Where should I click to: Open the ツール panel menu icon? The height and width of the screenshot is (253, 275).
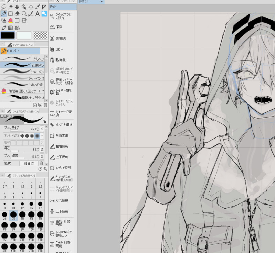(2, 1)
